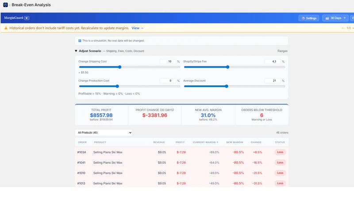Image resolution: width=354 pixels, height=199 pixels.
Task: Click the Break-Even Analysis page title
Action: click(31, 5)
